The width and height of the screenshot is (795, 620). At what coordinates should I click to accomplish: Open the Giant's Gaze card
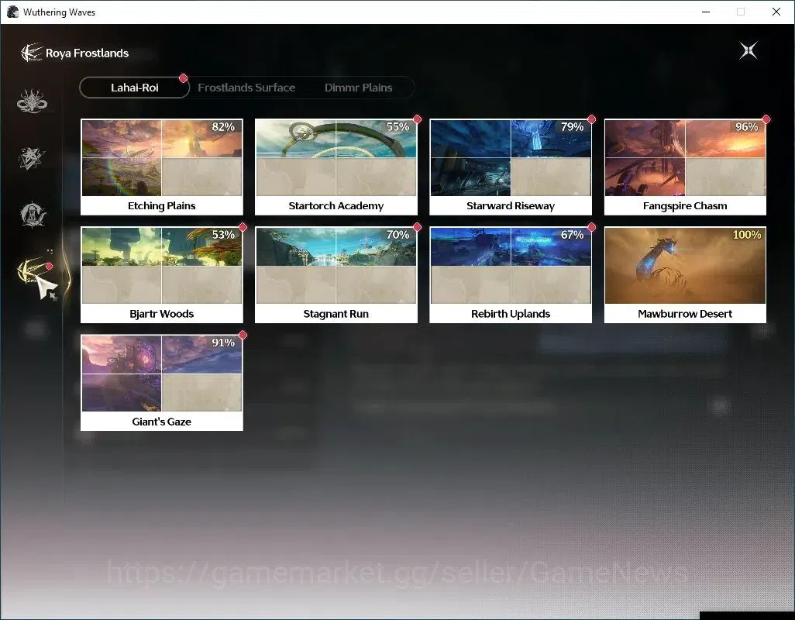(x=162, y=383)
